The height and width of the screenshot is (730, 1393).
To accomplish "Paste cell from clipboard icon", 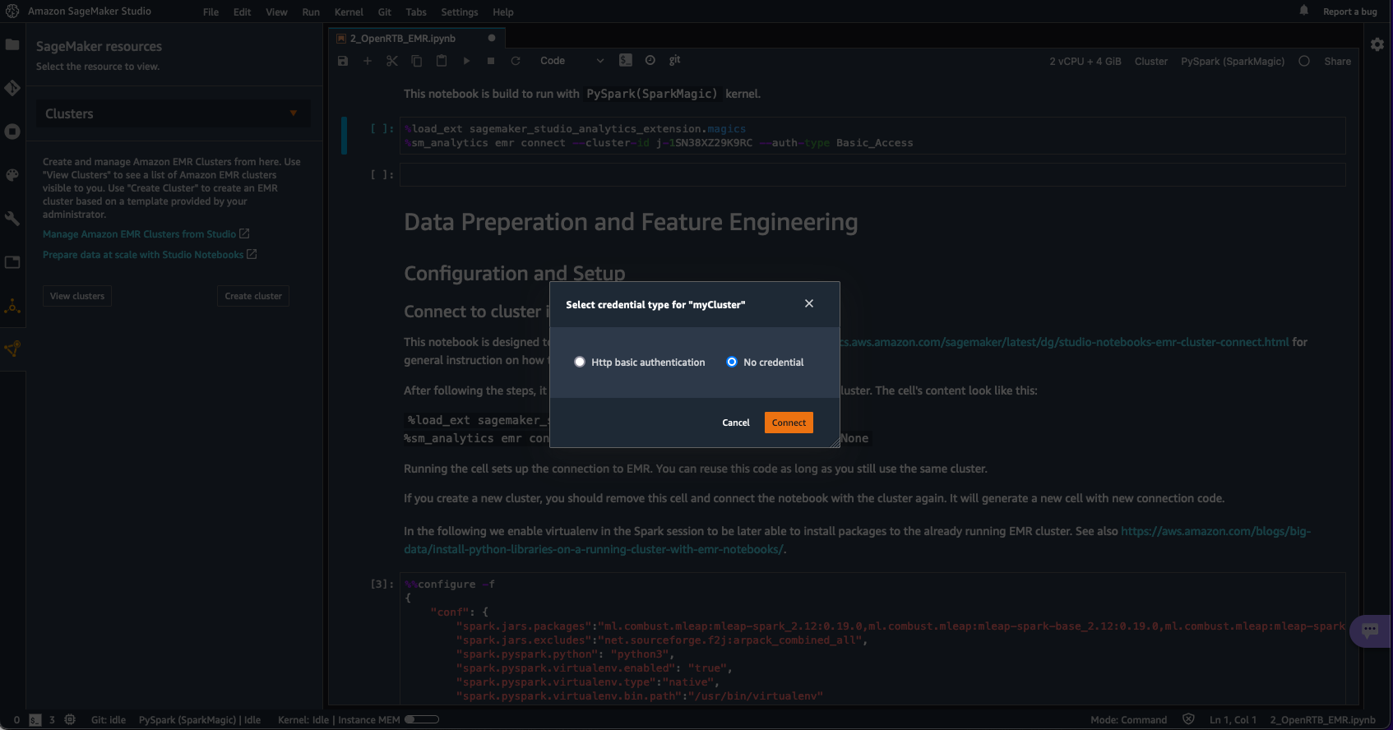I will click(442, 61).
